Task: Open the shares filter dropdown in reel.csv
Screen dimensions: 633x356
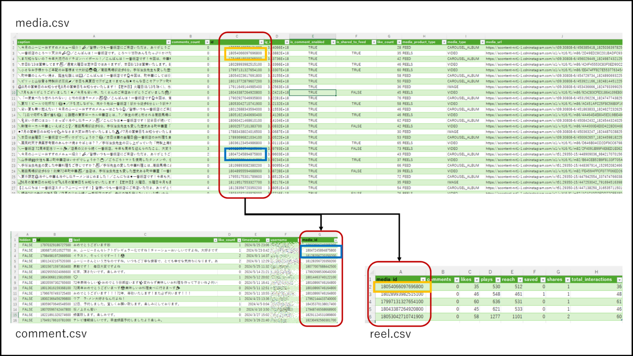Action: 568,280
